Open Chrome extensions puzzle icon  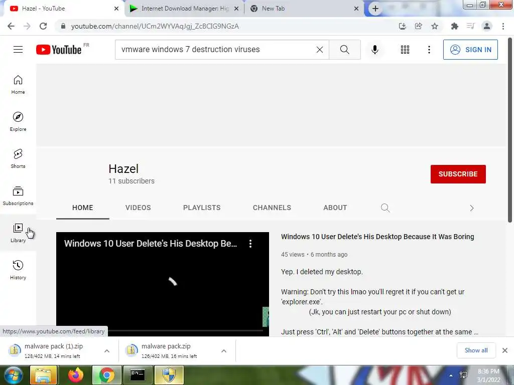click(454, 26)
